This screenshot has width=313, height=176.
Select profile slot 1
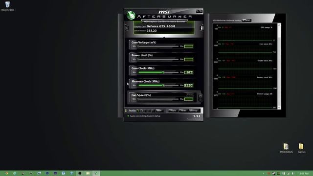click(138, 111)
